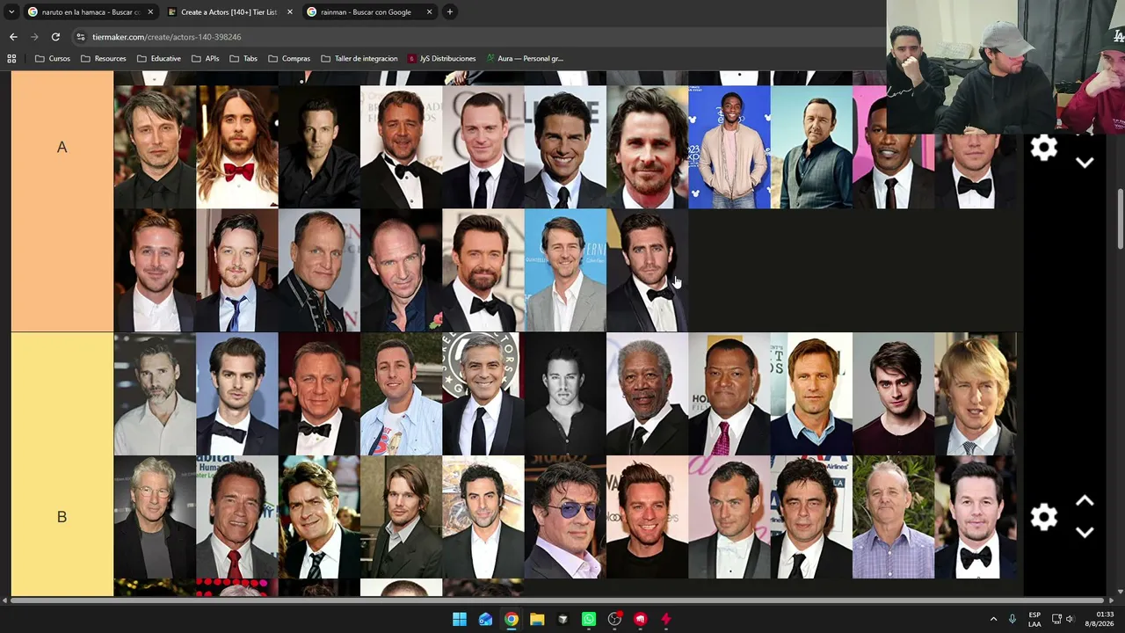The height and width of the screenshot is (633, 1125).
Task: Click the yellow B tier label
Action: [x=62, y=516]
